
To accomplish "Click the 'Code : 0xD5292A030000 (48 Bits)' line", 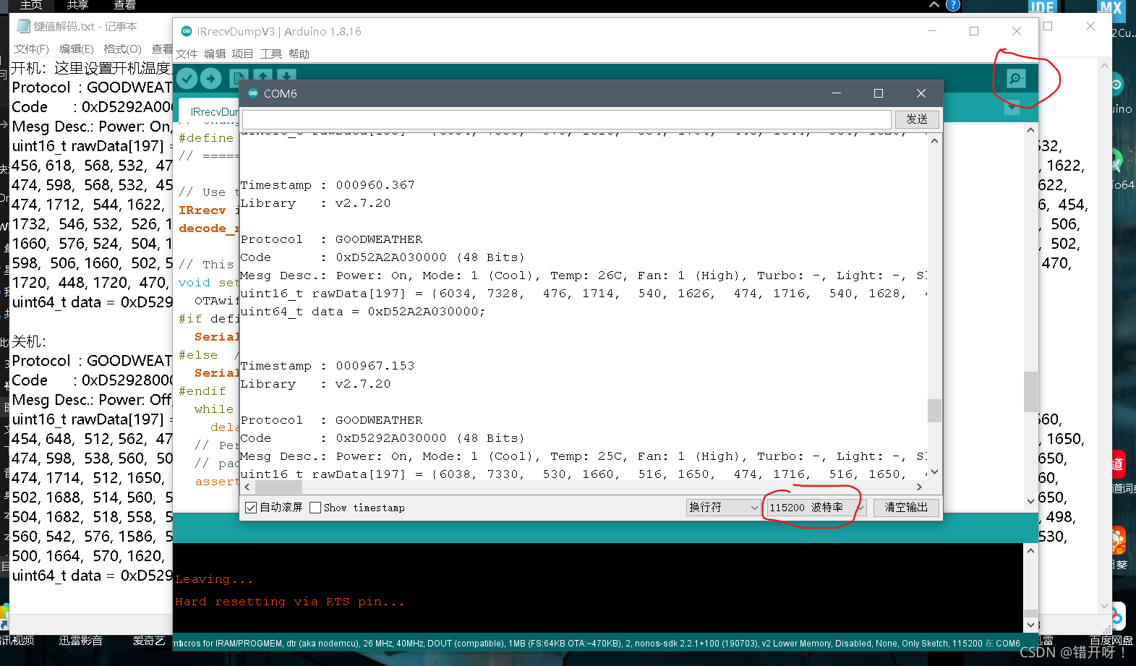I will pyautogui.click(x=383, y=438).
